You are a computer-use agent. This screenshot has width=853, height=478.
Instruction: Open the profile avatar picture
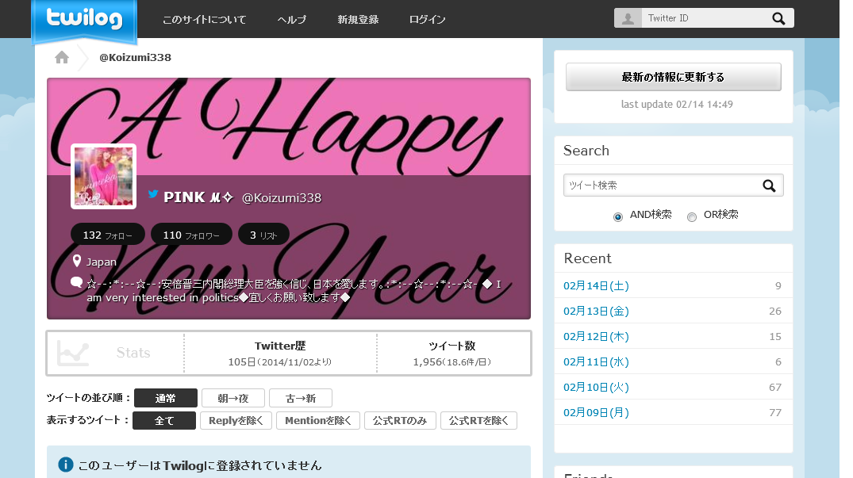(x=103, y=176)
